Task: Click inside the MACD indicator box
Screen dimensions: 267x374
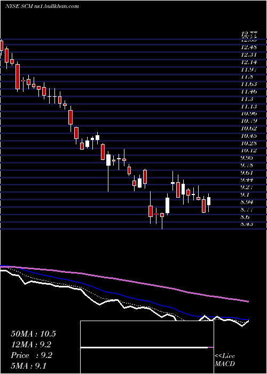Action: coord(147,347)
